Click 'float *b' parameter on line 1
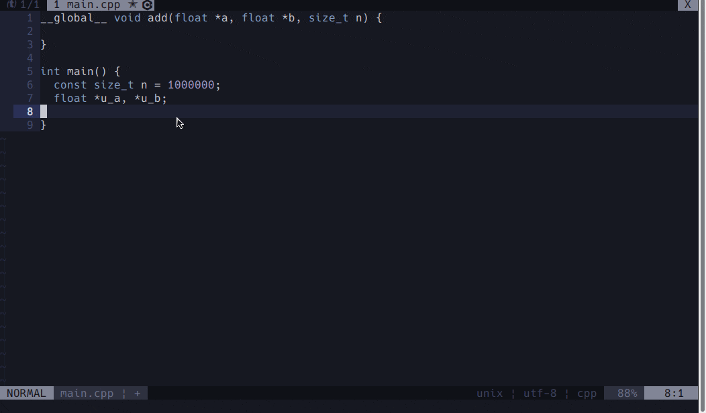 point(268,18)
